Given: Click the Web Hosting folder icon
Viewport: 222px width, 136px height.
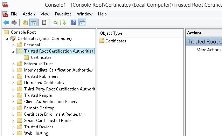Looking at the screenshot, I should 20,133.
